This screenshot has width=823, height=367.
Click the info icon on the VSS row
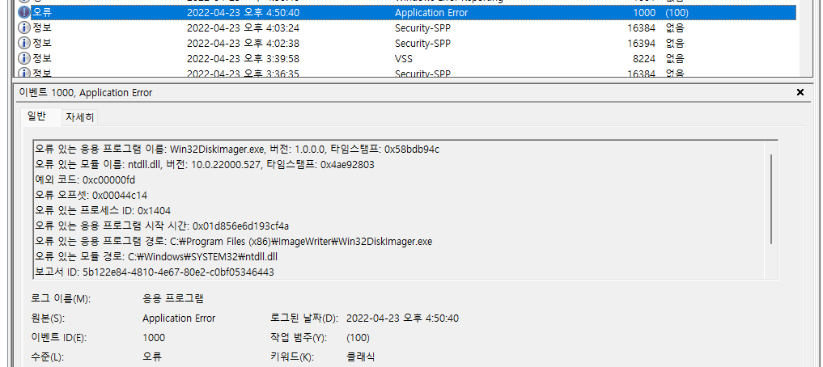coord(24,57)
